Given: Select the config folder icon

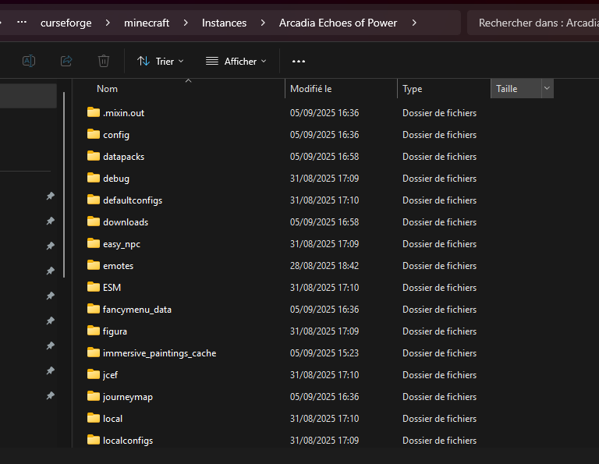Looking at the screenshot, I should coord(94,134).
